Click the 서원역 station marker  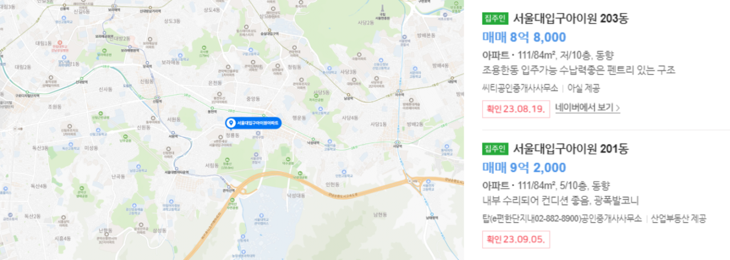click(173, 133)
